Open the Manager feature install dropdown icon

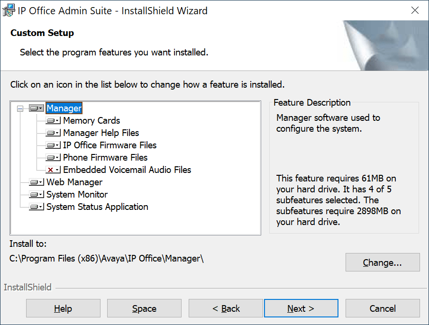pyautogui.click(x=37, y=108)
